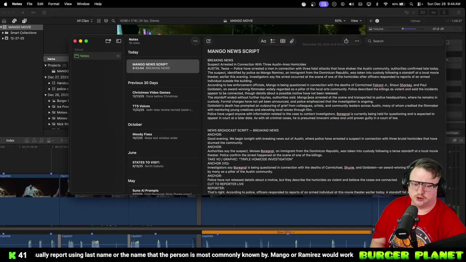Open the Final Cut photos and audio sidebar
The width and height of the screenshot is (466, 262).
(14, 21)
